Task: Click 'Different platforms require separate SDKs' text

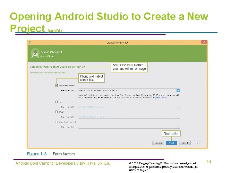Action: 48,73
